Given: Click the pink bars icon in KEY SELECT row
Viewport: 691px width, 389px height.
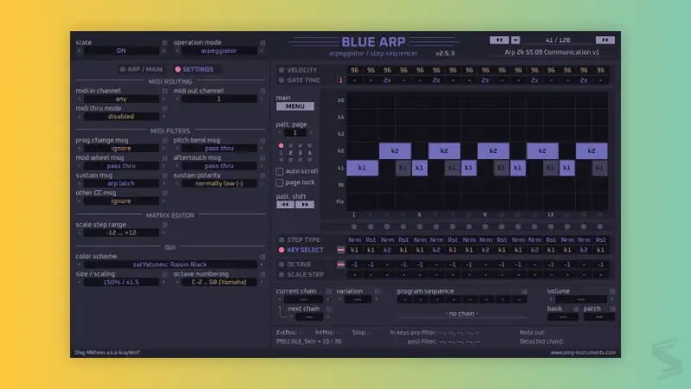Looking at the screenshot, I should [340, 250].
